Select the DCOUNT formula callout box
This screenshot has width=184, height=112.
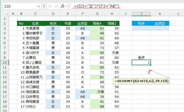(142, 81)
